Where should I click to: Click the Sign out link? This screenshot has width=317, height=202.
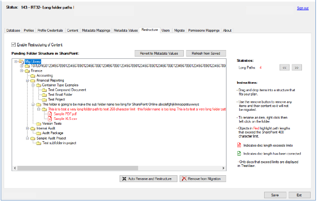point(302,8)
